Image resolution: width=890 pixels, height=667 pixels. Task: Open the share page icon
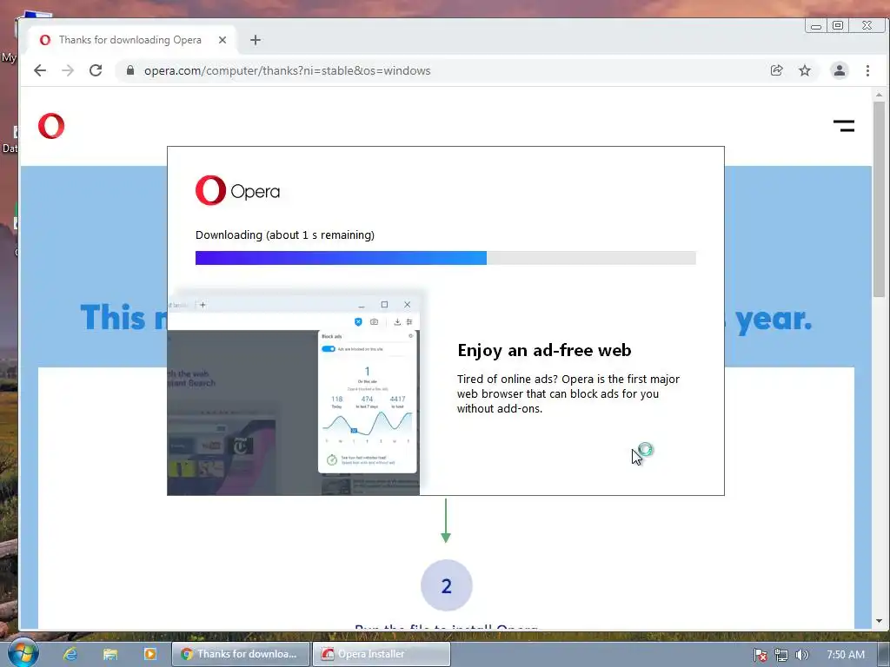pos(776,70)
